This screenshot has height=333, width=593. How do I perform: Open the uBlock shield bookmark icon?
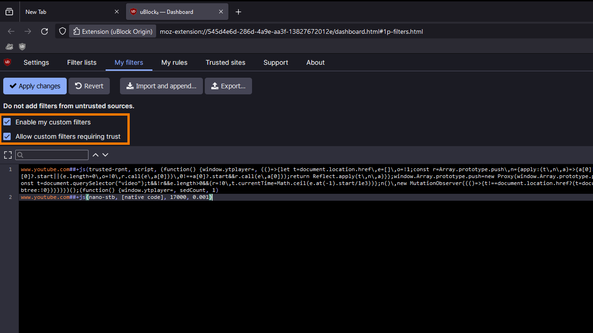tap(22, 47)
